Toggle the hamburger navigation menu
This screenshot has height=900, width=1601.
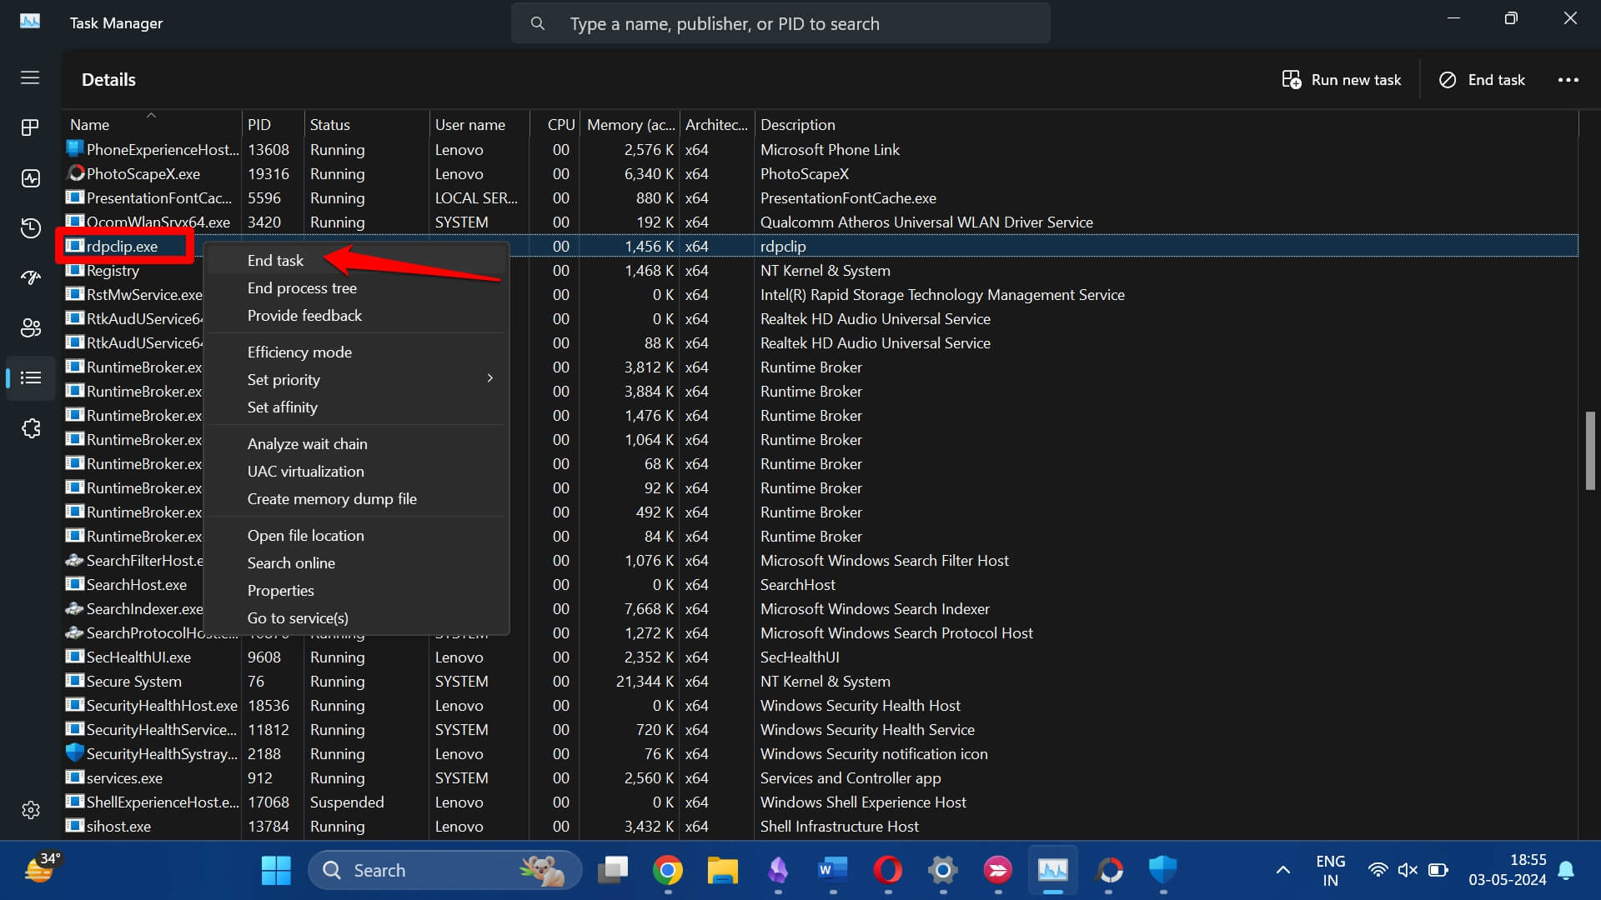pos(30,77)
